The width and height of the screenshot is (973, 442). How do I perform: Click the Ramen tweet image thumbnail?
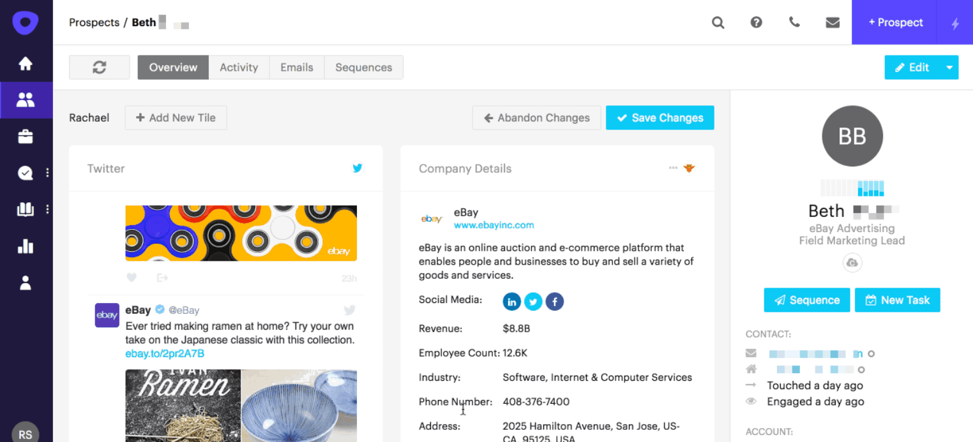183,405
